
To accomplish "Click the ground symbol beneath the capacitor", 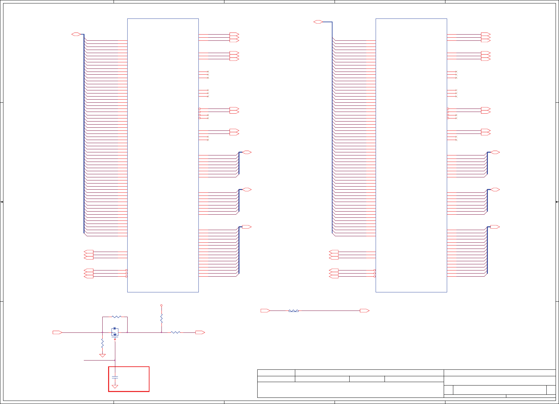I will tap(115, 387).
